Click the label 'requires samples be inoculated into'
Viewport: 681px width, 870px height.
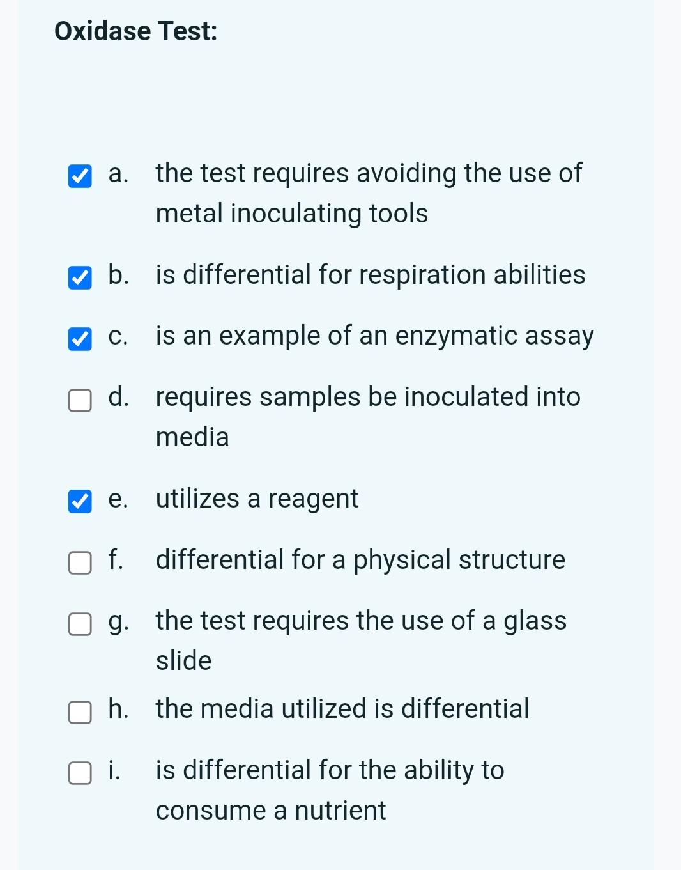pyautogui.click(x=368, y=397)
